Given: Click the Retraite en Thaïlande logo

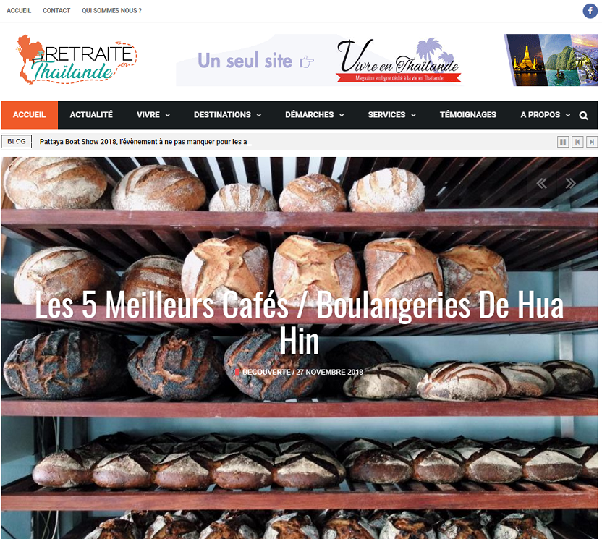Looking at the screenshot, I should [76, 59].
